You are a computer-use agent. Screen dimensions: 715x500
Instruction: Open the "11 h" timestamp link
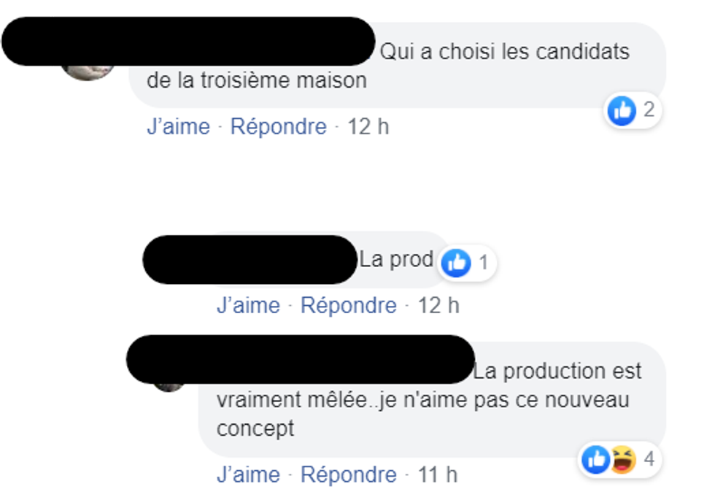(x=437, y=475)
